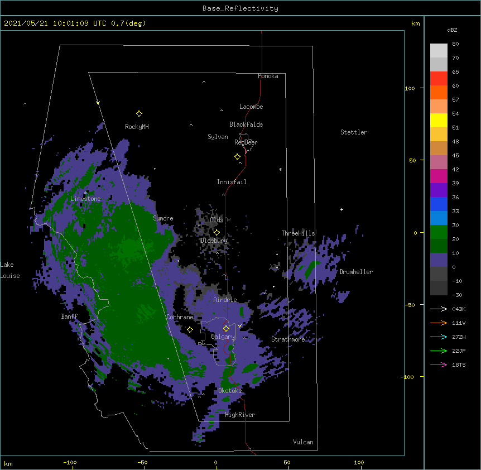
Task: Click the Sylvan label
Action: coord(218,137)
